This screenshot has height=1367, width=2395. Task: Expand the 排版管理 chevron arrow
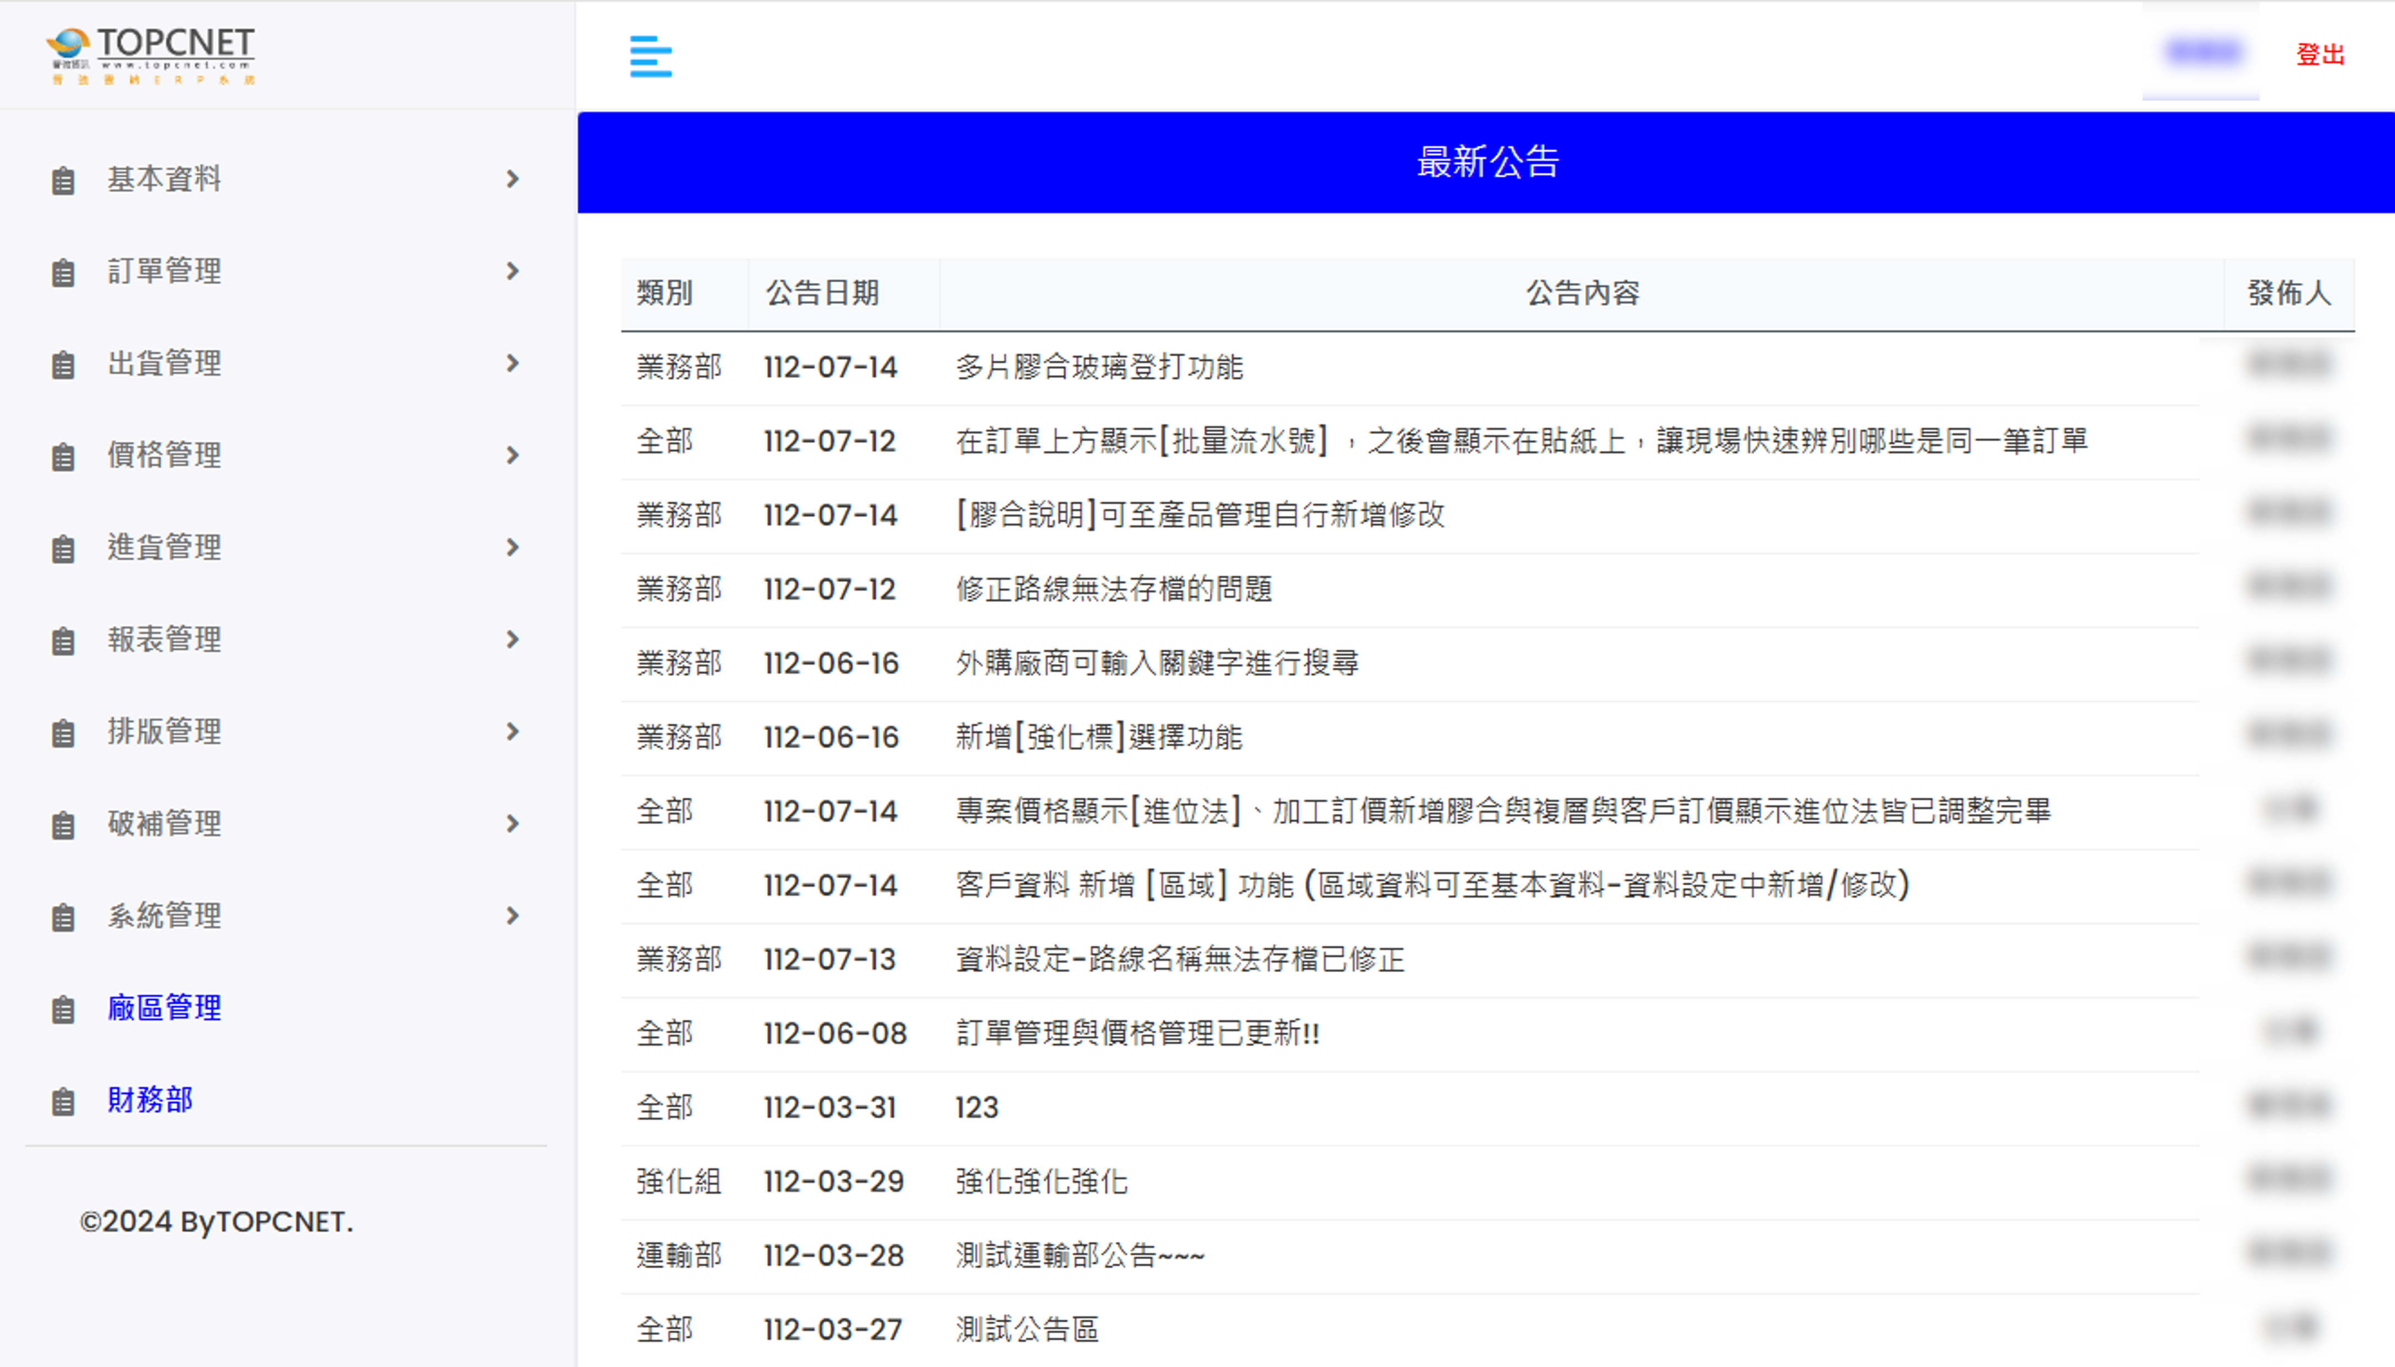(x=513, y=731)
